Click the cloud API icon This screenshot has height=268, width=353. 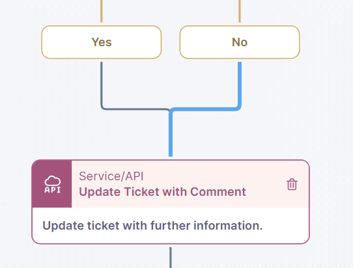point(52,184)
